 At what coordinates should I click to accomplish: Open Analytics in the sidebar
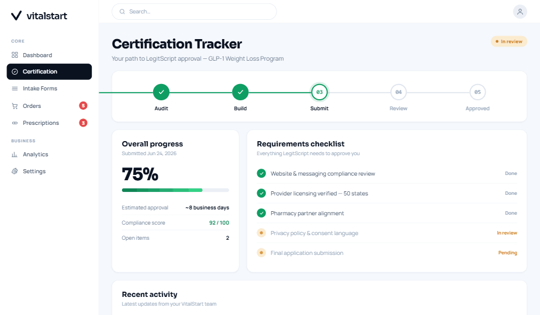point(49,155)
